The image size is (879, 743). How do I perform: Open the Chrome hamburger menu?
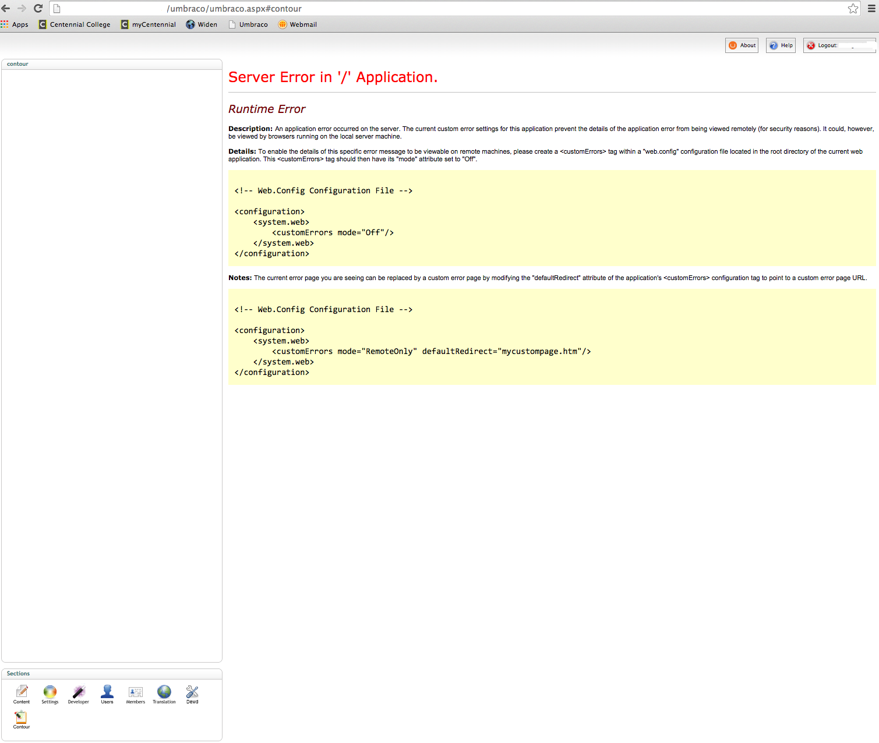[871, 8]
